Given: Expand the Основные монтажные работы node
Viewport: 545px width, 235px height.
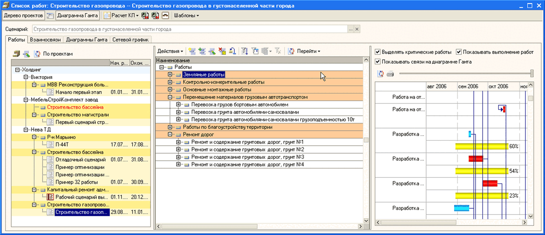Looking at the screenshot, I should pos(170,90).
